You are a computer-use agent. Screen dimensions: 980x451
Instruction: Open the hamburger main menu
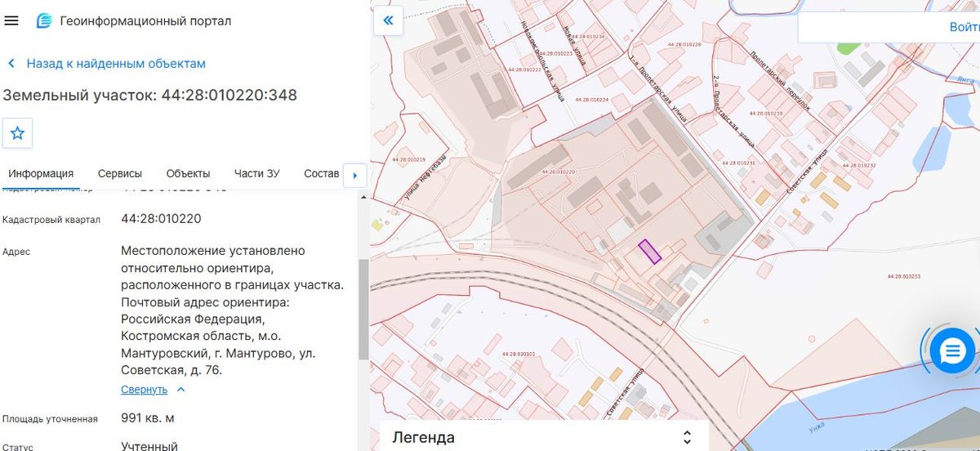pos(11,20)
